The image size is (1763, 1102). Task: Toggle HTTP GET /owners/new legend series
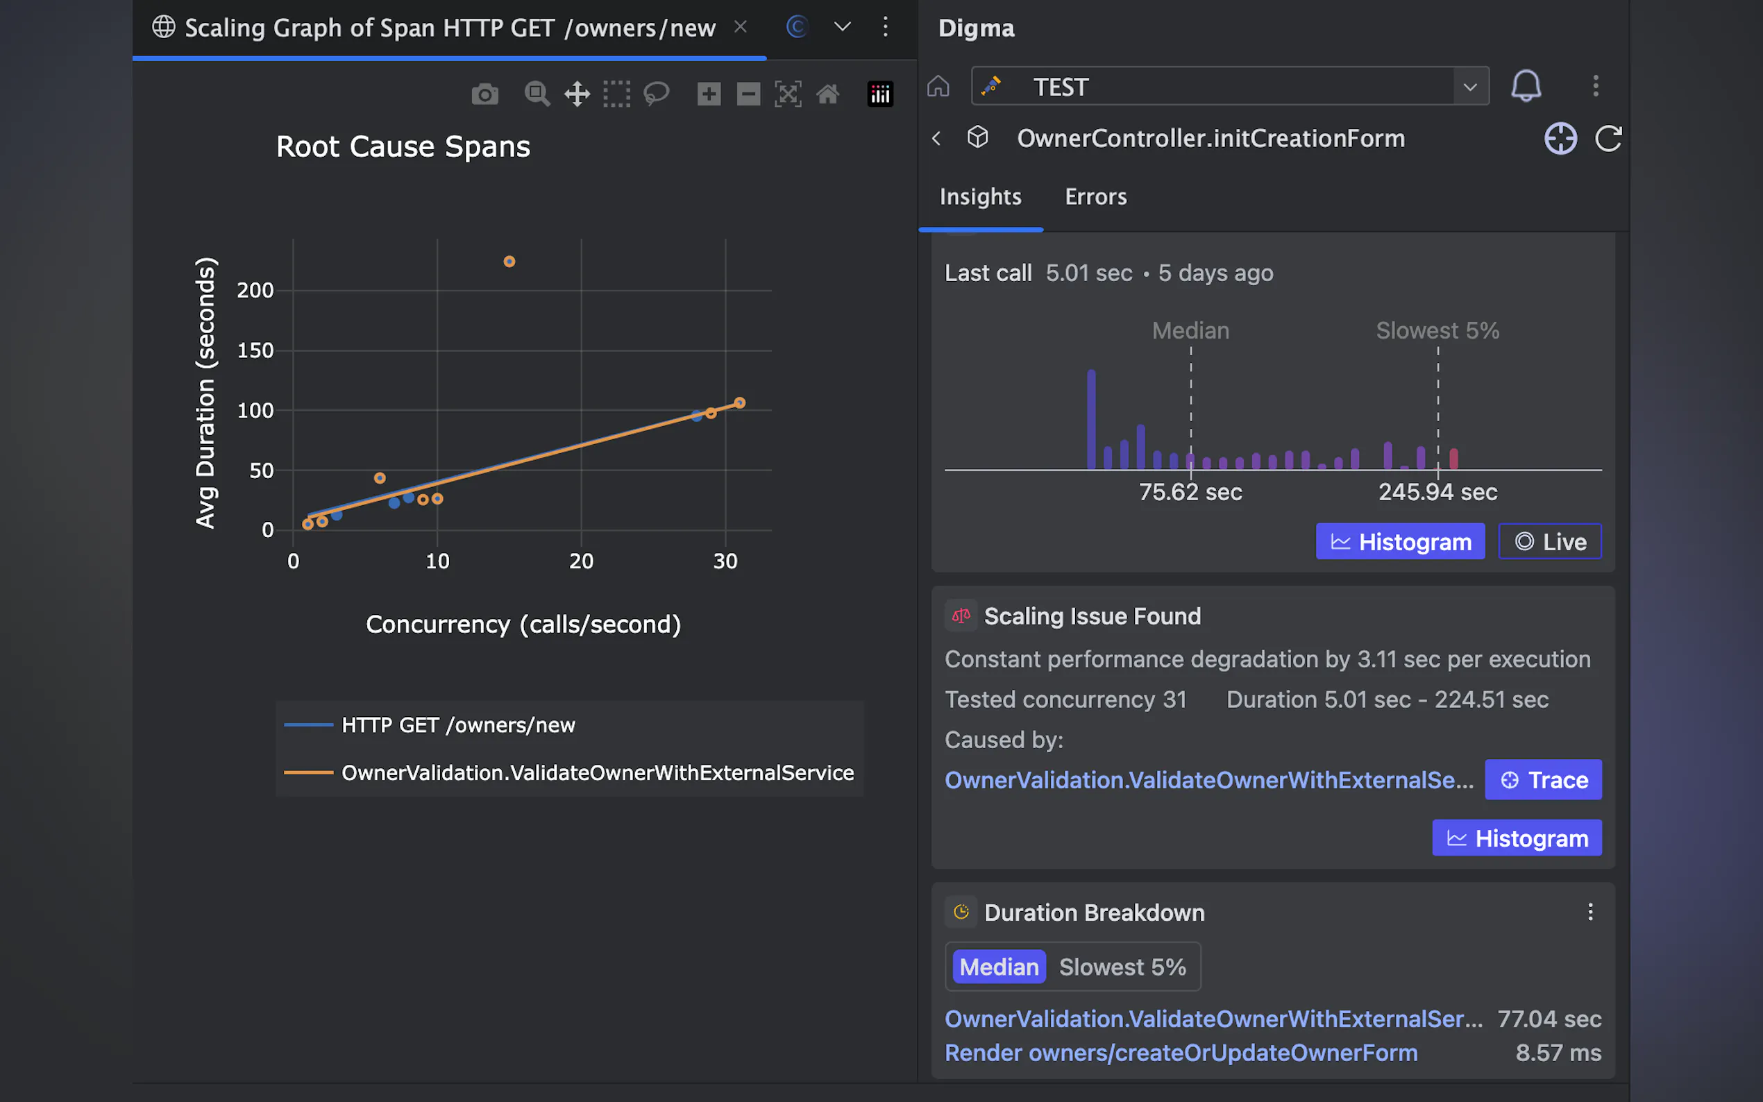click(x=457, y=725)
